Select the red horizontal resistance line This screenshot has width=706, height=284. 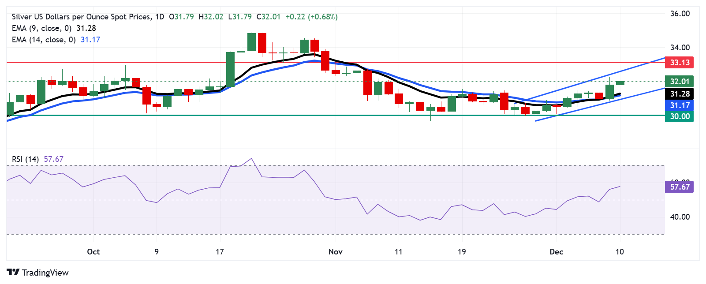(x=132, y=62)
